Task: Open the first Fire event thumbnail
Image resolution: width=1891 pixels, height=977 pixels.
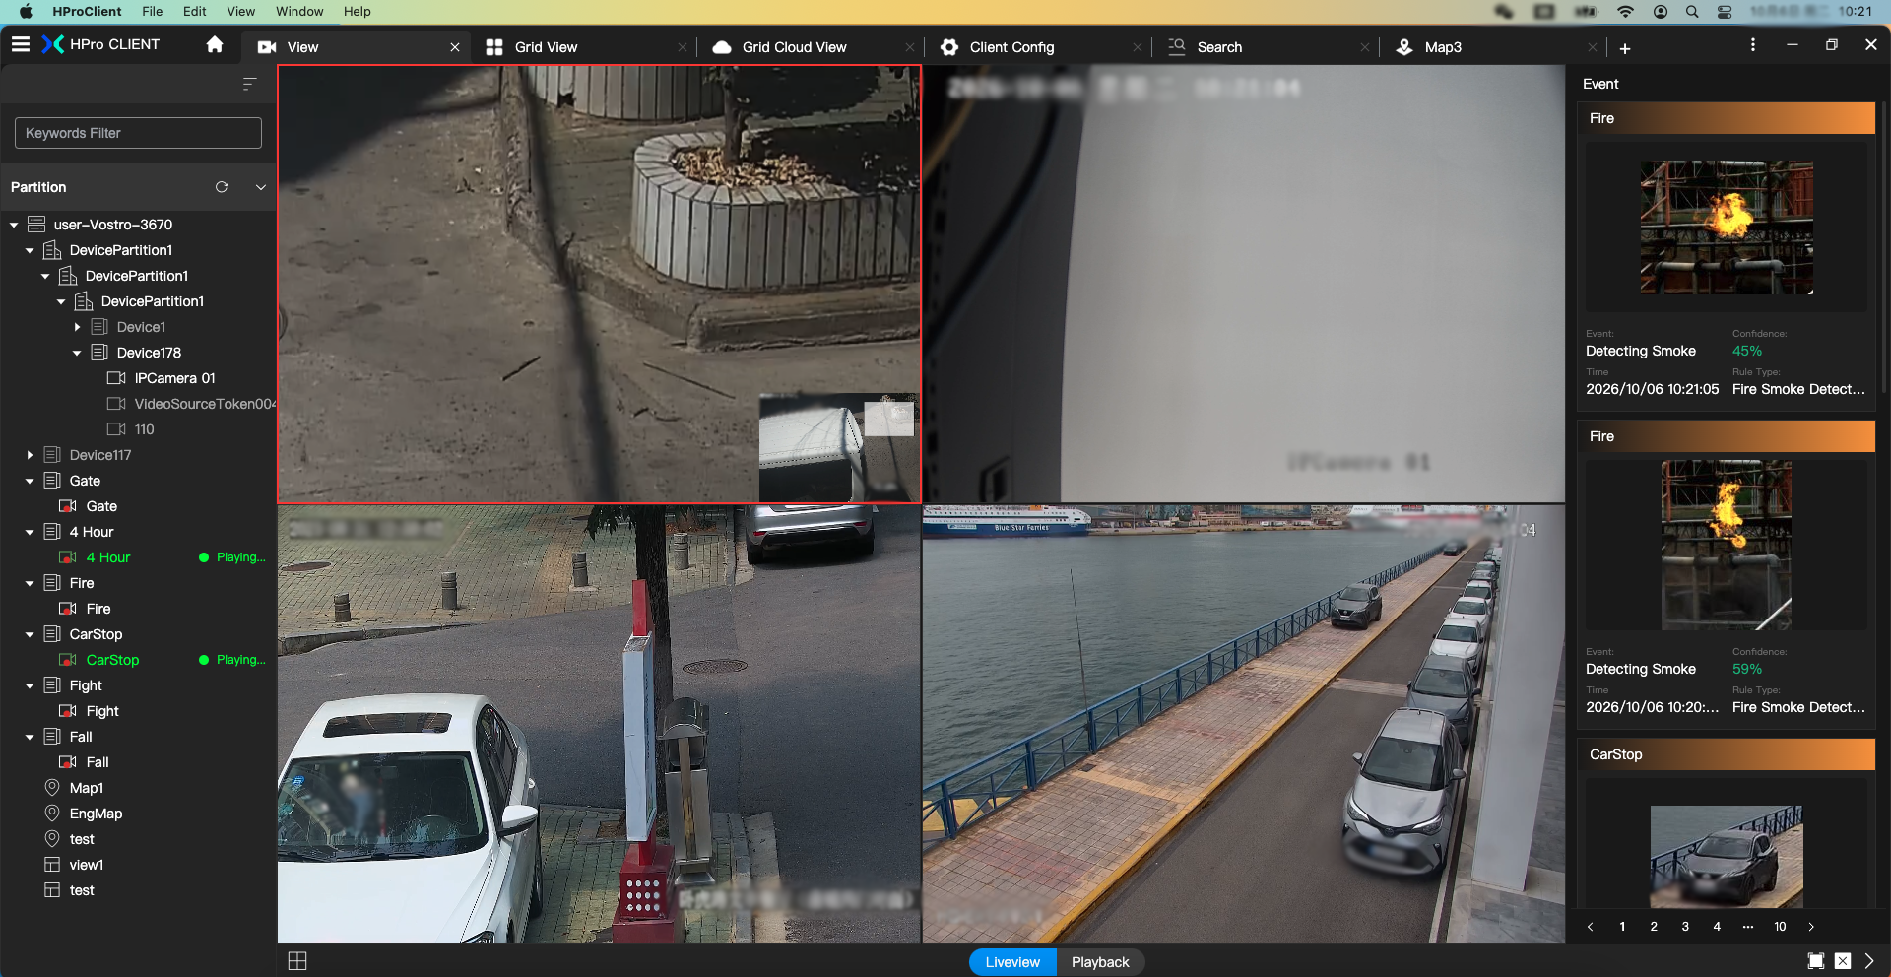Action: point(1726,228)
